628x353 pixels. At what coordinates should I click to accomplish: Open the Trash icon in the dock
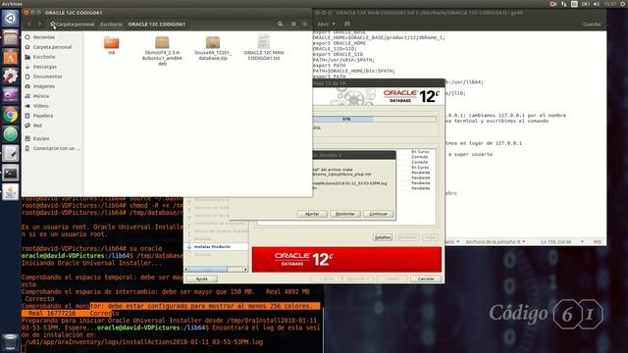point(11,342)
